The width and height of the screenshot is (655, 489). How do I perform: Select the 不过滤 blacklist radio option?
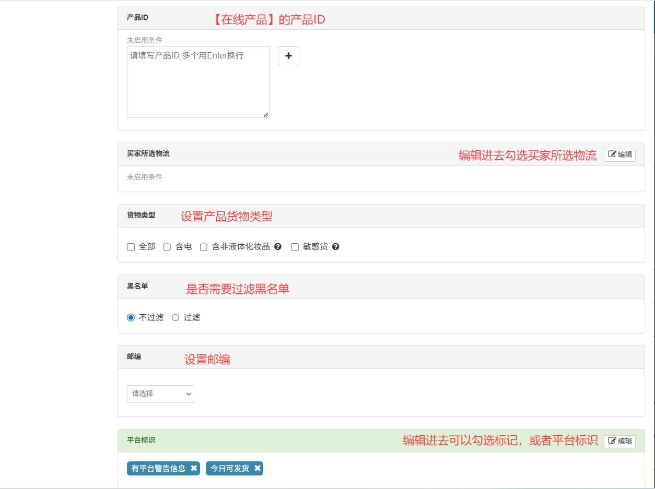pos(131,317)
